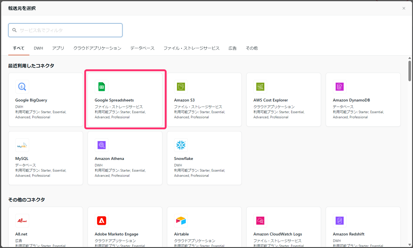Screen dimensions: 413x248
Task: Pick the Amazon S3 bucket icon
Action: (x=181, y=87)
